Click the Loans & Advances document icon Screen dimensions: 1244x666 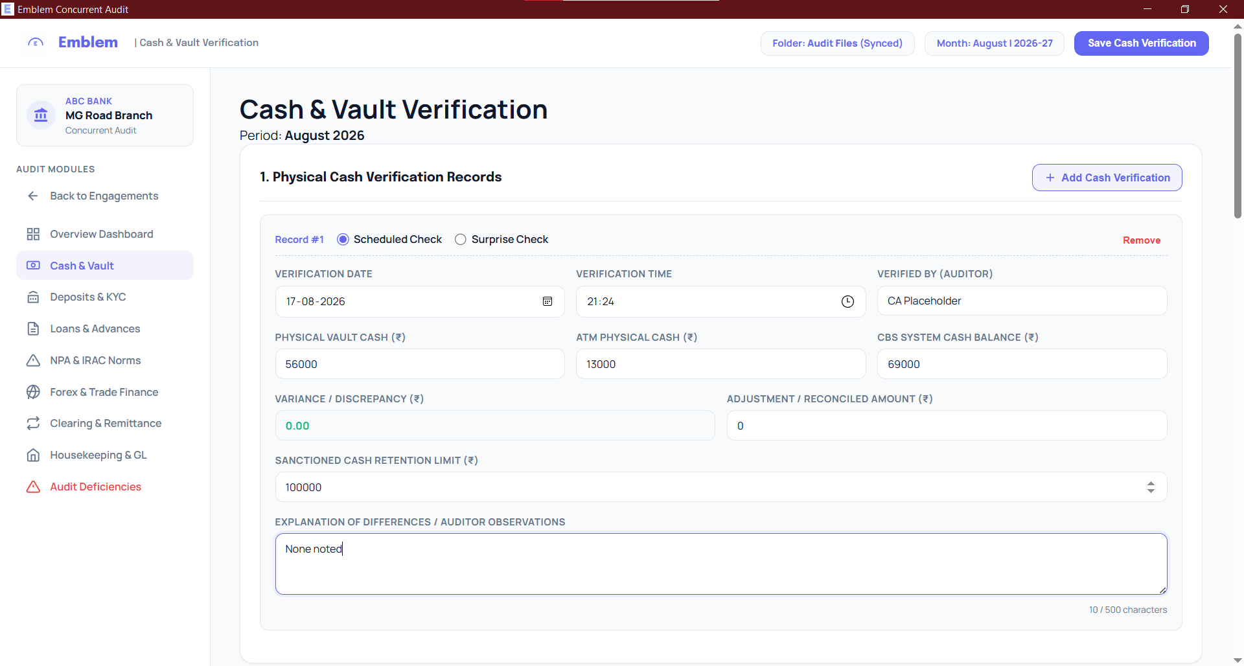tap(33, 328)
